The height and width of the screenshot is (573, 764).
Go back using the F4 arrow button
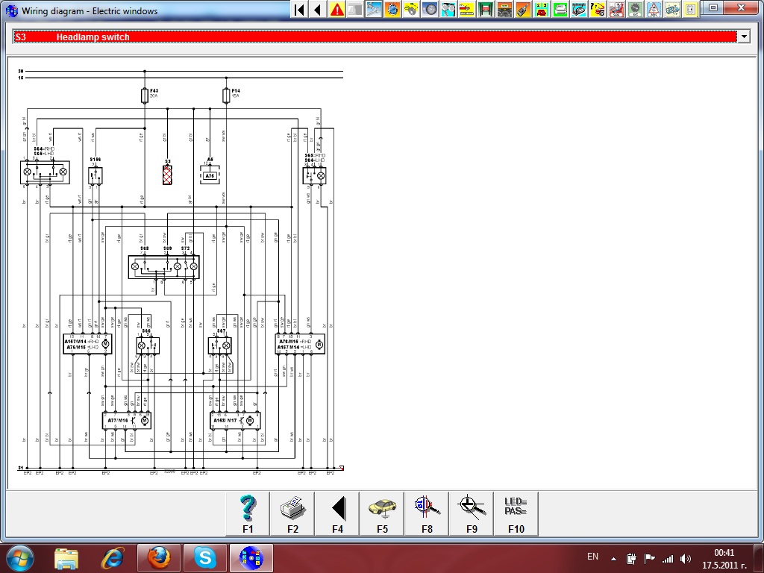[x=337, y=513]
